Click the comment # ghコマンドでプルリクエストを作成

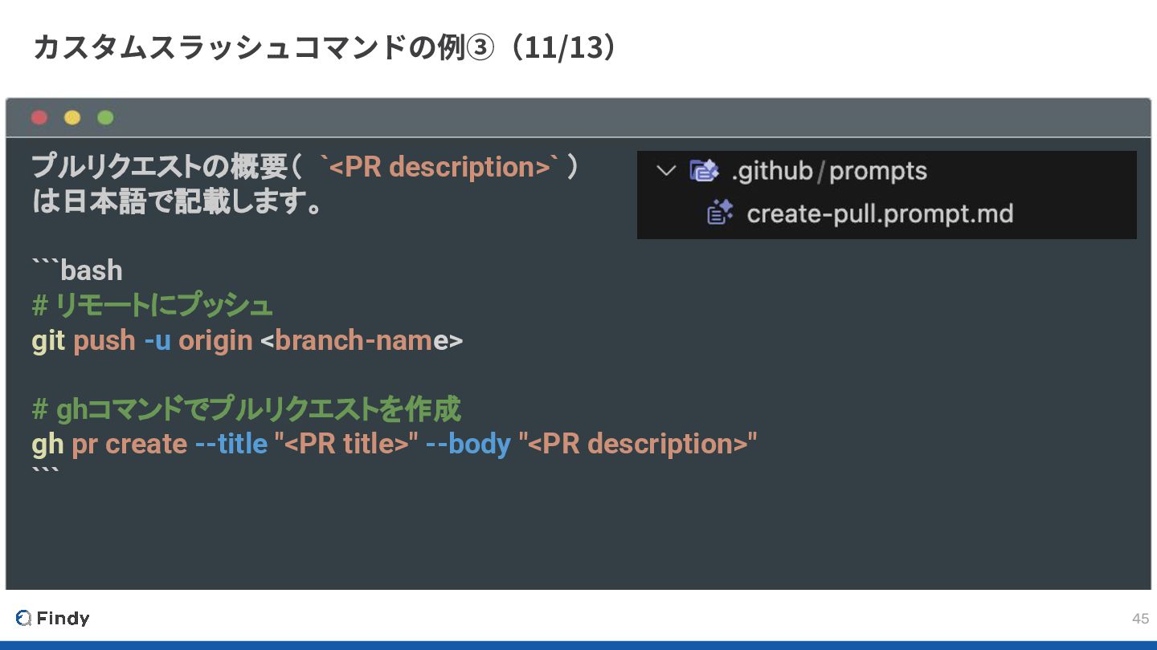point(247,409)
